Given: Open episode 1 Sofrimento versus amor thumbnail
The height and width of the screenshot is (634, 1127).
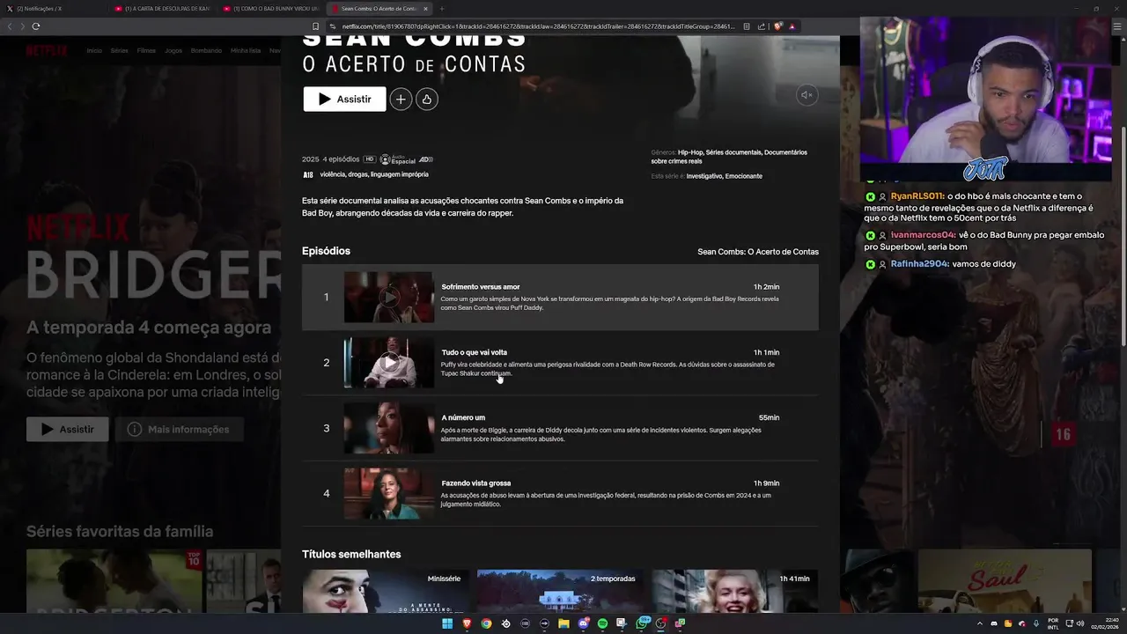Looking at the screenshot, I should pyautogui.click(x=388, y=297).
